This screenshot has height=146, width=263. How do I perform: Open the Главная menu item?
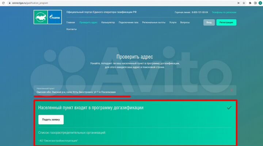pyautogui.click(x=70, y=23)
